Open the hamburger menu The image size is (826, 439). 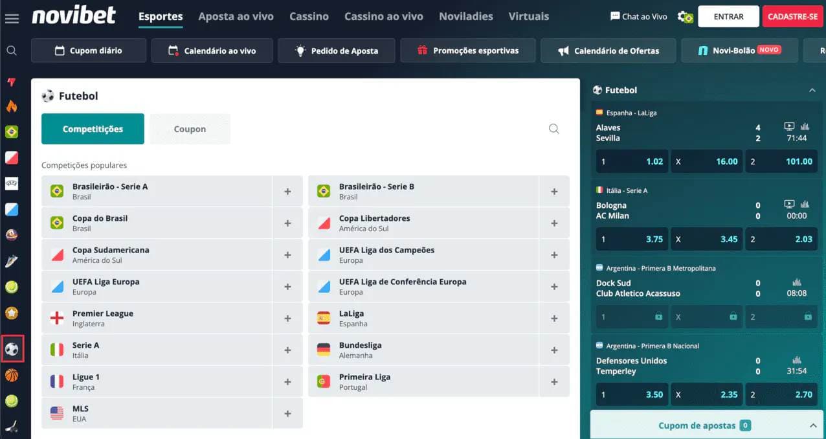coord(12,17)
